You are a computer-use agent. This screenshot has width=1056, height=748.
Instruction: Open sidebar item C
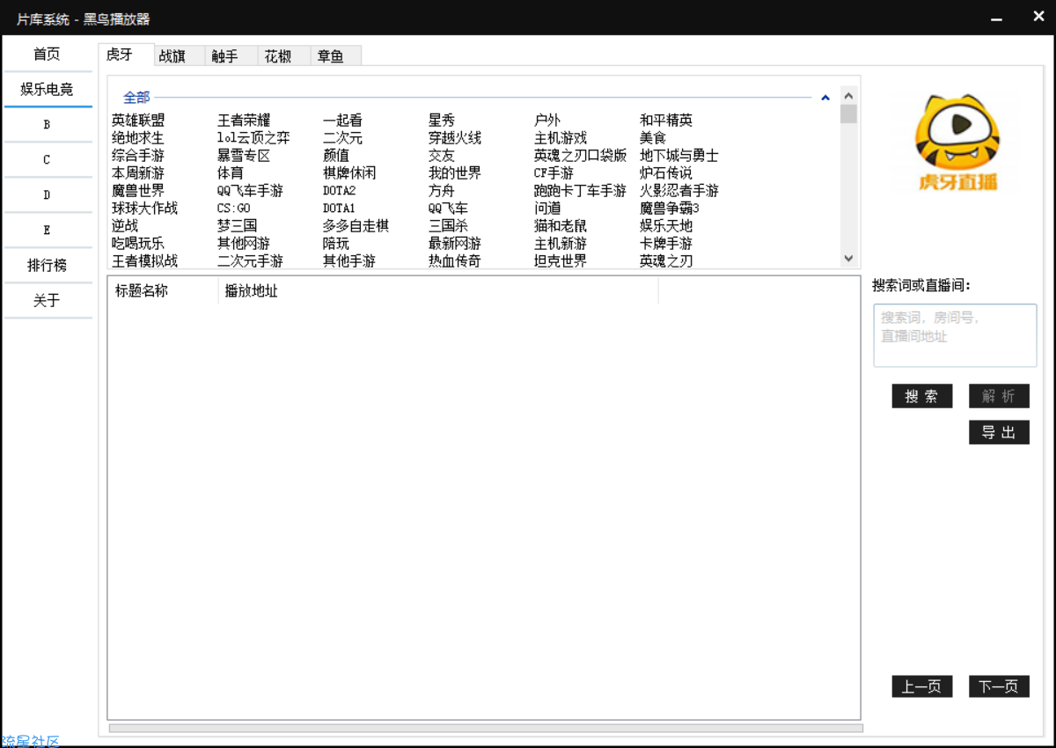click(x=48, y=160)
